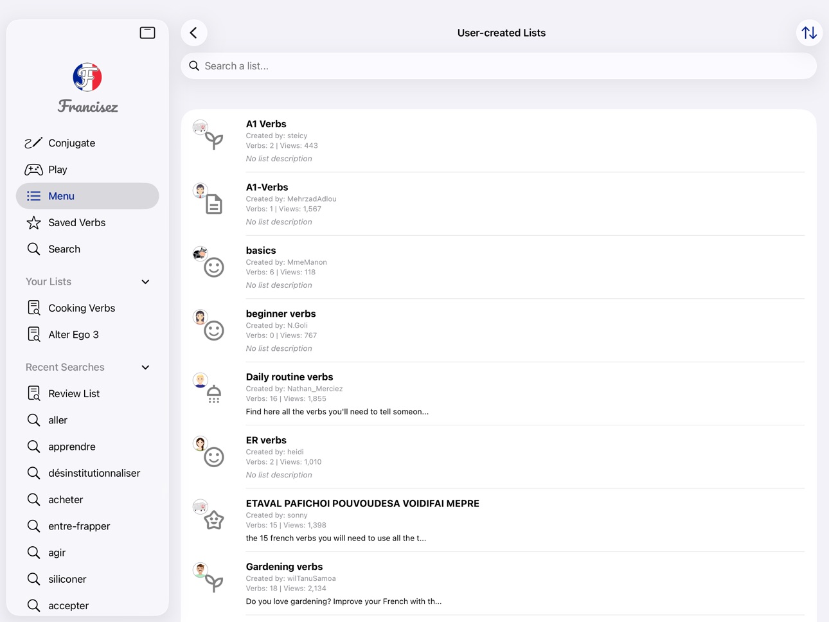This screenshot has height=622, width=829.
Task: Click 'Do you love gardening?' description
Action: pos(344,601)
